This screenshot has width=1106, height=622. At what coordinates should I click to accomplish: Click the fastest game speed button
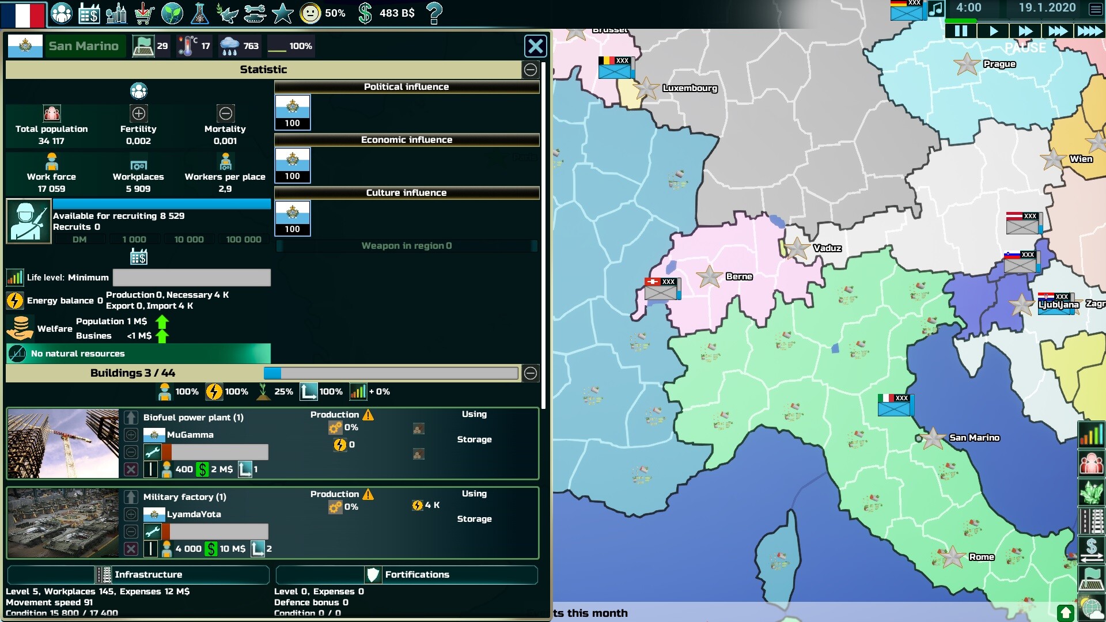click(x=1089, y=31)
